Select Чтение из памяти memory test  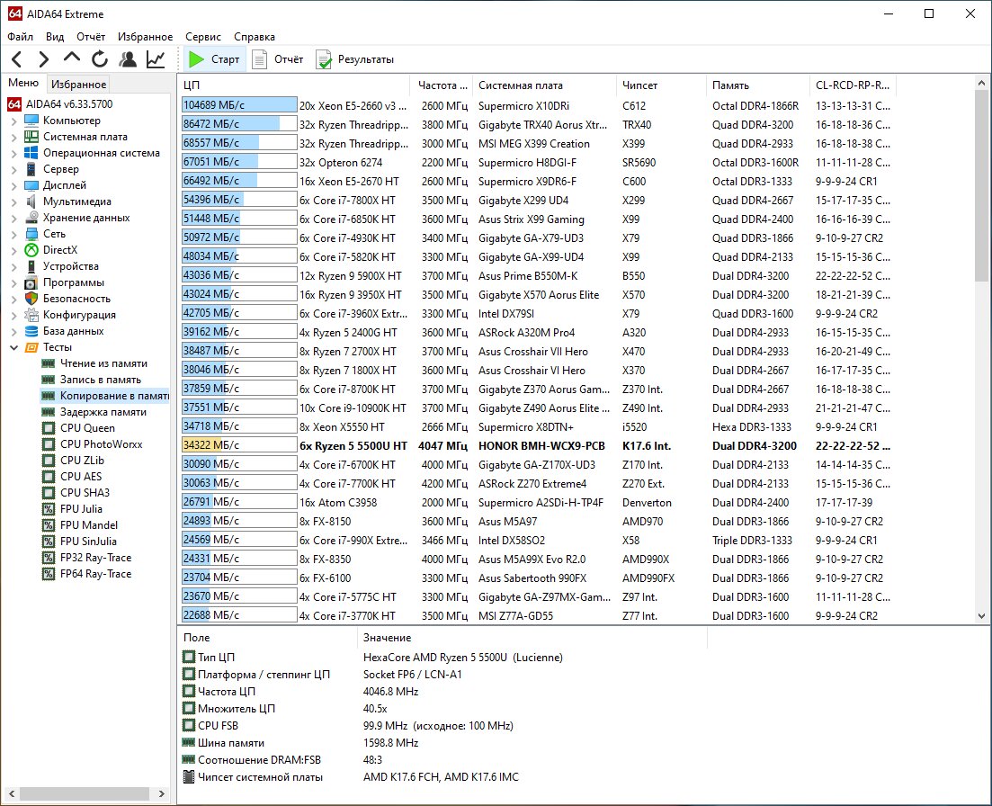coord(103,363)
